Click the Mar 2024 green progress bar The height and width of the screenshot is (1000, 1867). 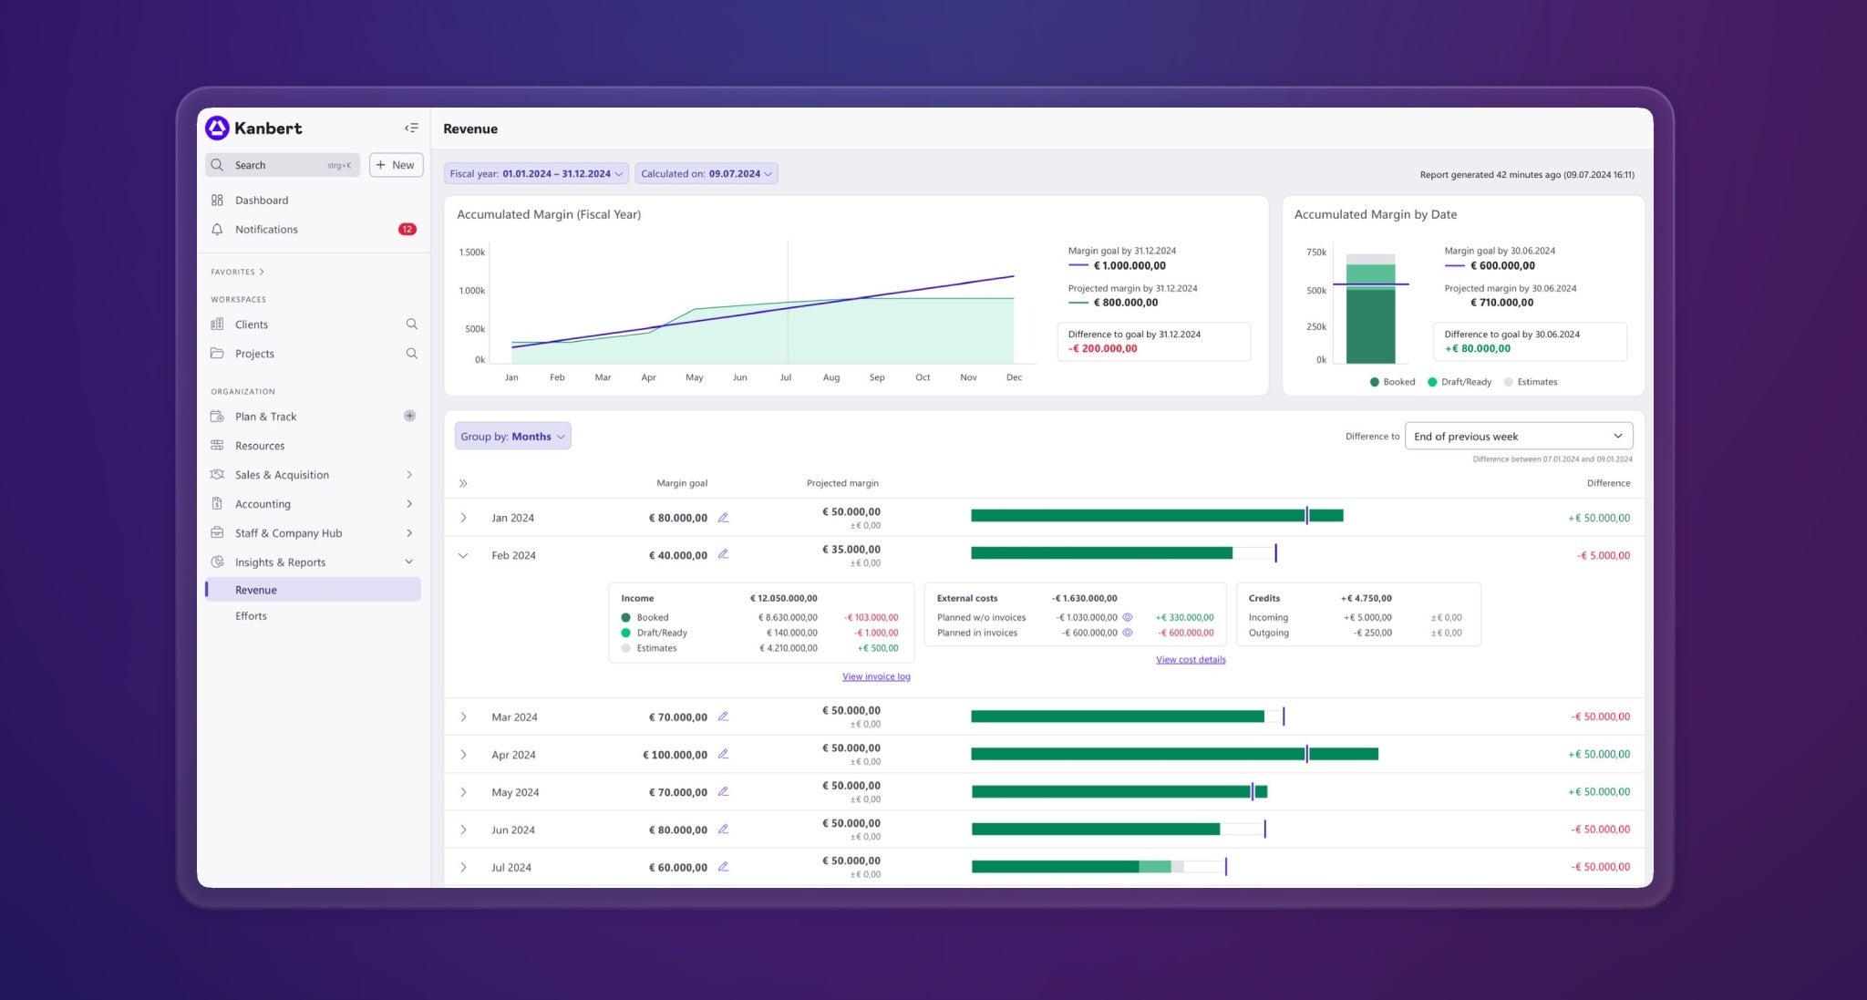coord(1117,717)
